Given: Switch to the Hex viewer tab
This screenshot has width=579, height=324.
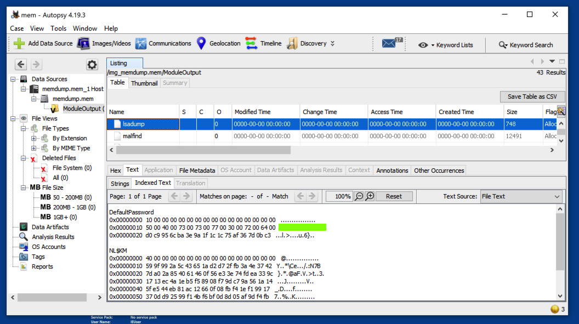Looking at the screenshot, I should (115, 170).
